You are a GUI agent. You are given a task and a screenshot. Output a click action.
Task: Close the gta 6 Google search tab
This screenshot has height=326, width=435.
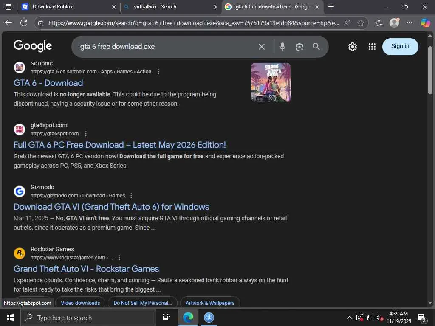pyautogui.click(x=317, y=7)
